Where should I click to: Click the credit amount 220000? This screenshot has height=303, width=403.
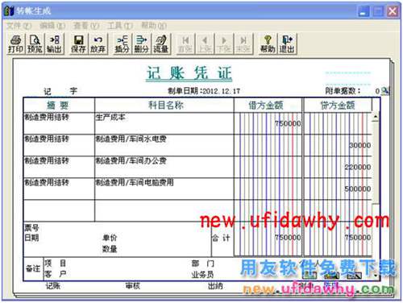358,167
